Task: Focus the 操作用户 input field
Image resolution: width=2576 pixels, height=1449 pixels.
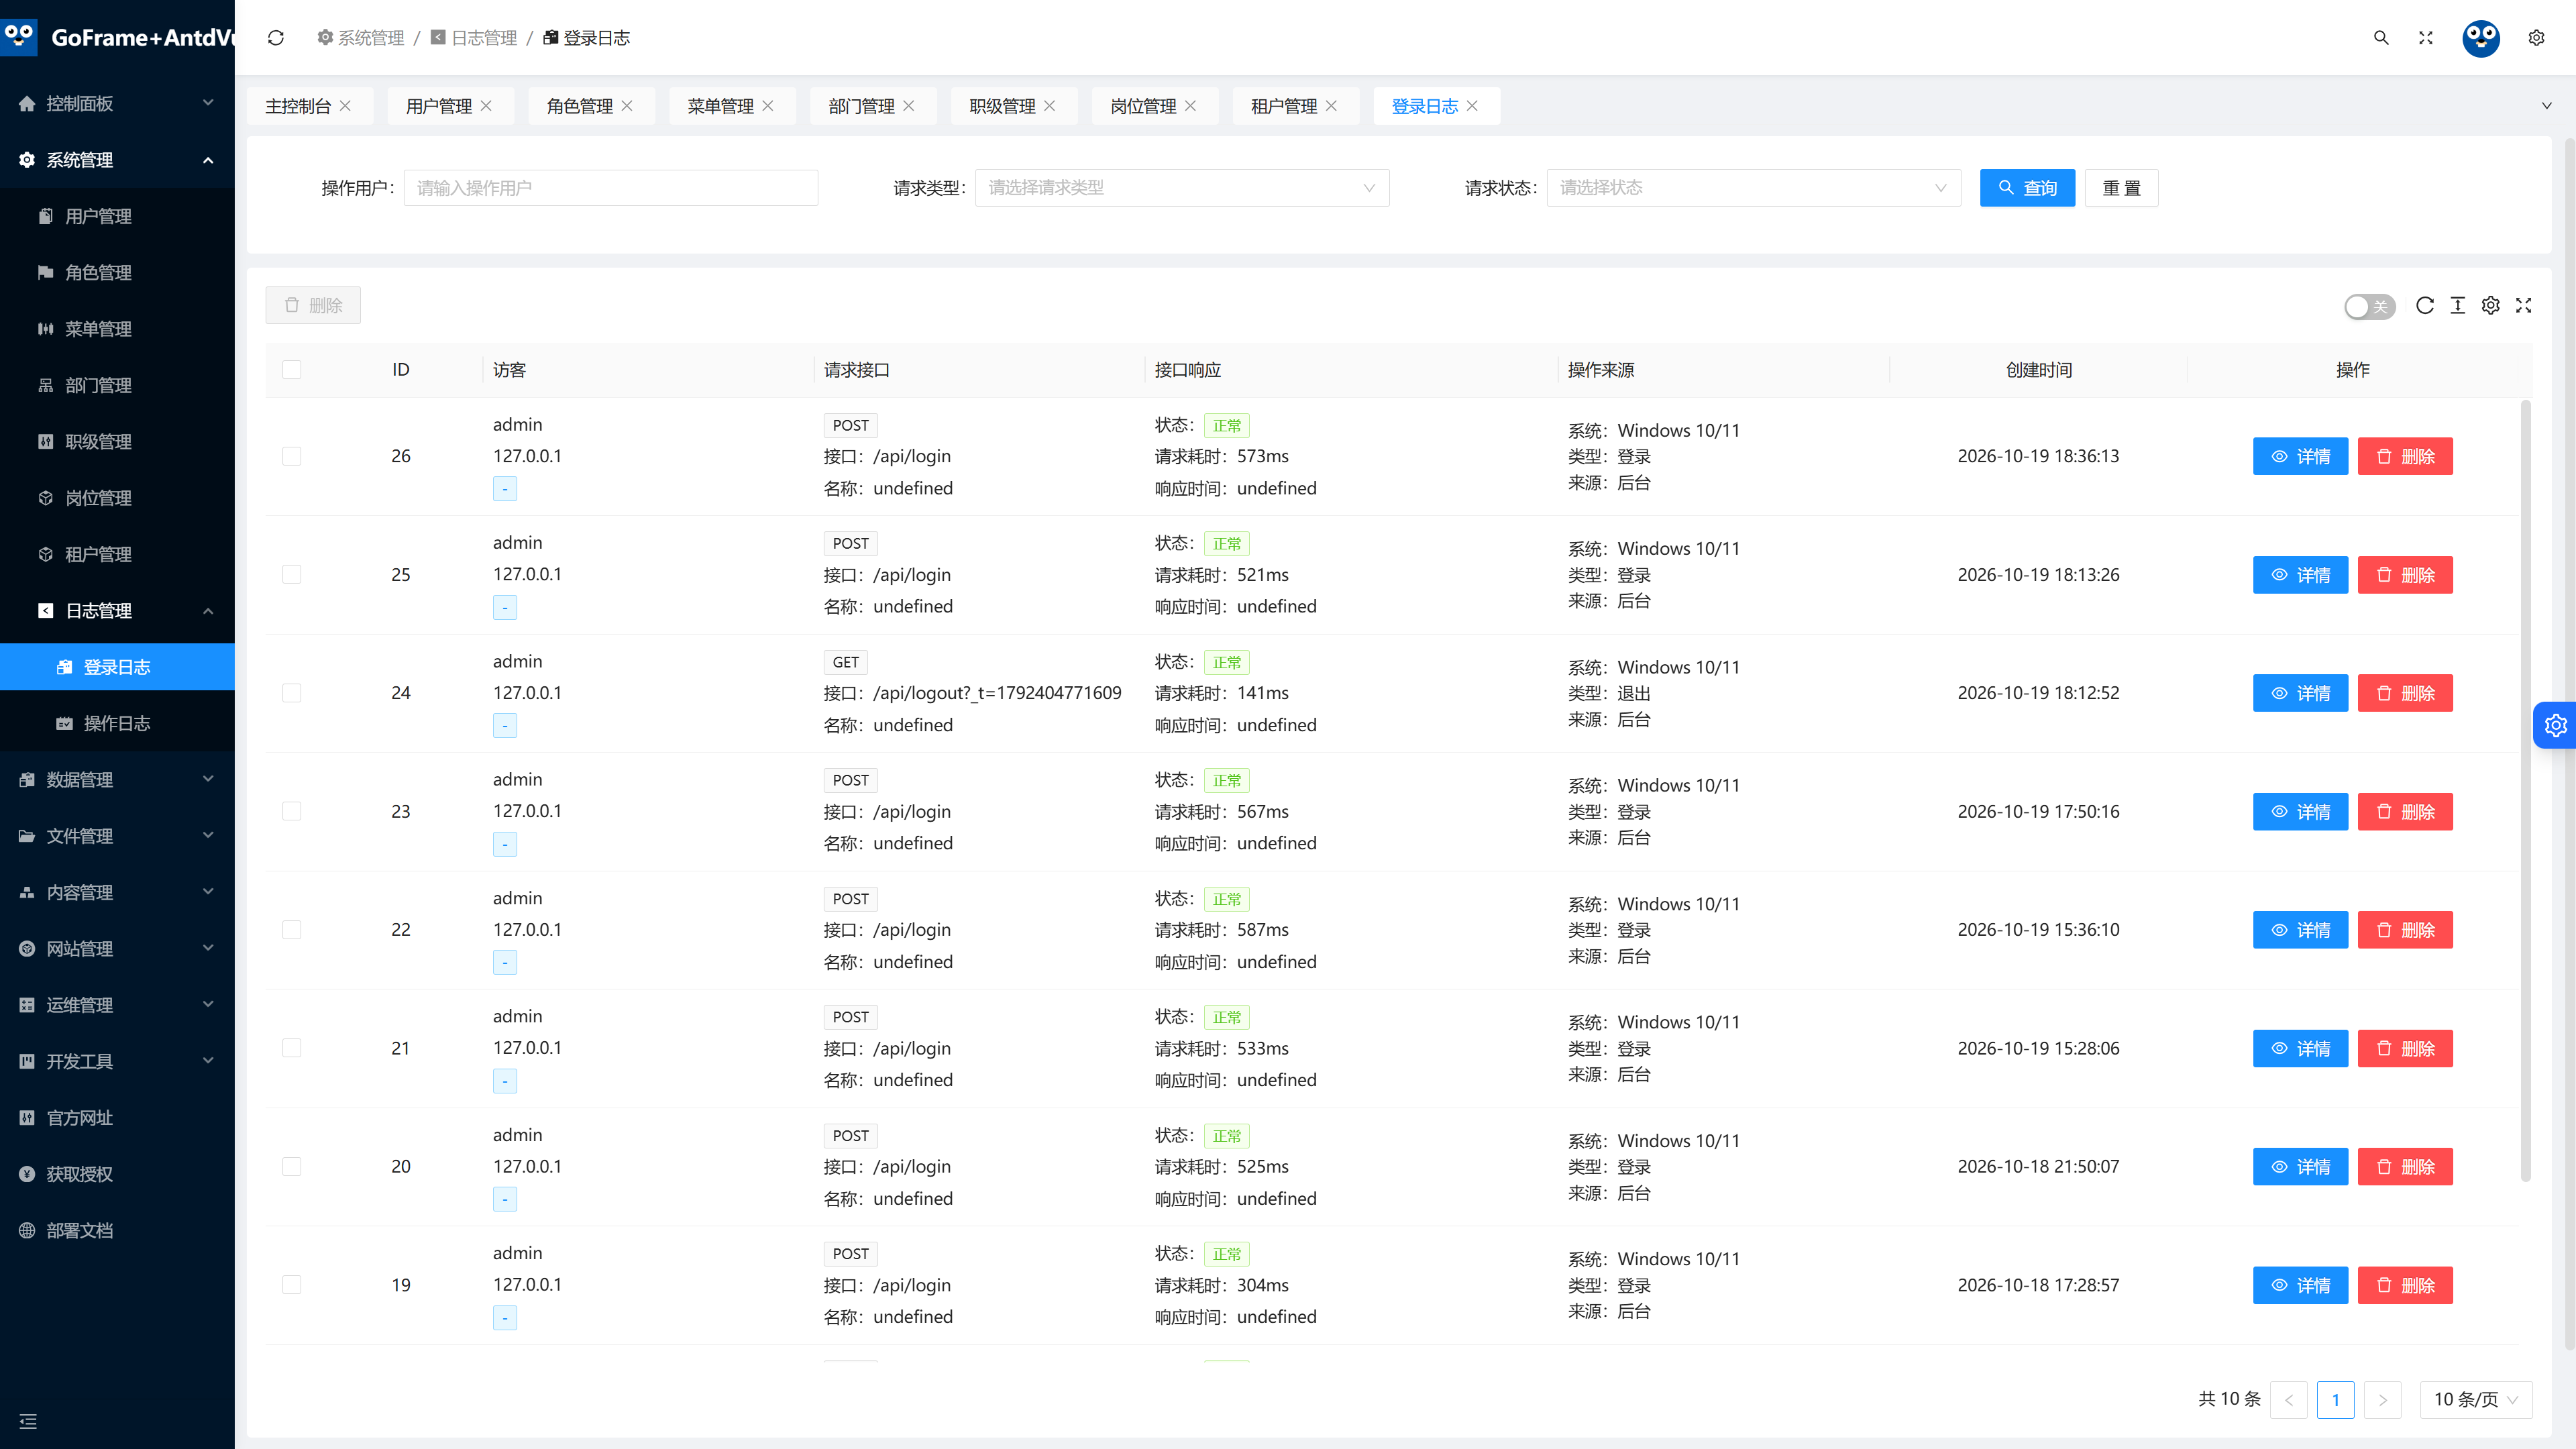Action: pos(610,188)
